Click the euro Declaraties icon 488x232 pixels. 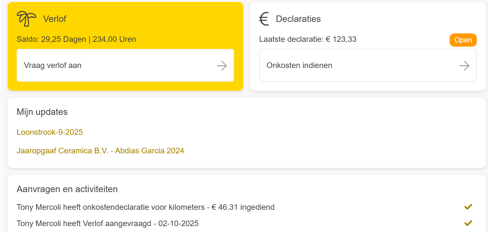tap(264, 19)
